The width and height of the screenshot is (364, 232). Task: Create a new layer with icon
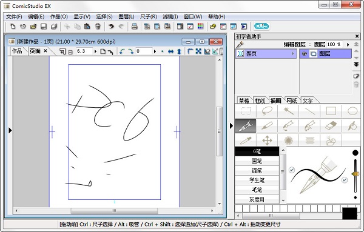click(x=356, y=76)
